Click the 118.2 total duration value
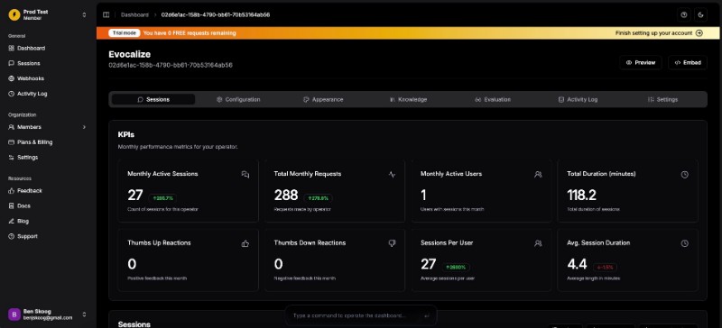 581,195
